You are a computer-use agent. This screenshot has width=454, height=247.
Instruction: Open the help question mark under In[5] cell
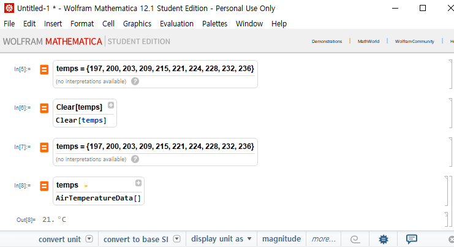[135, 82]
